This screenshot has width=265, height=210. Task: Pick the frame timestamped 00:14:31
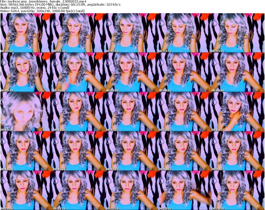pos(238,112)
